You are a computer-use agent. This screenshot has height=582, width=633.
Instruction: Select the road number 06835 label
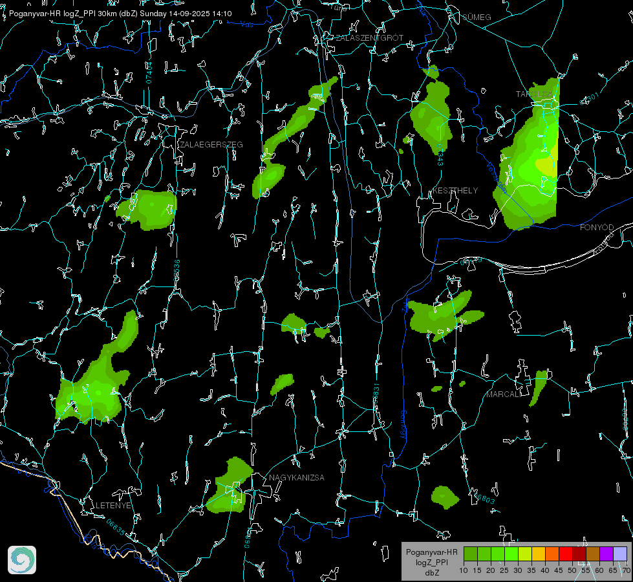click(116, 527)
